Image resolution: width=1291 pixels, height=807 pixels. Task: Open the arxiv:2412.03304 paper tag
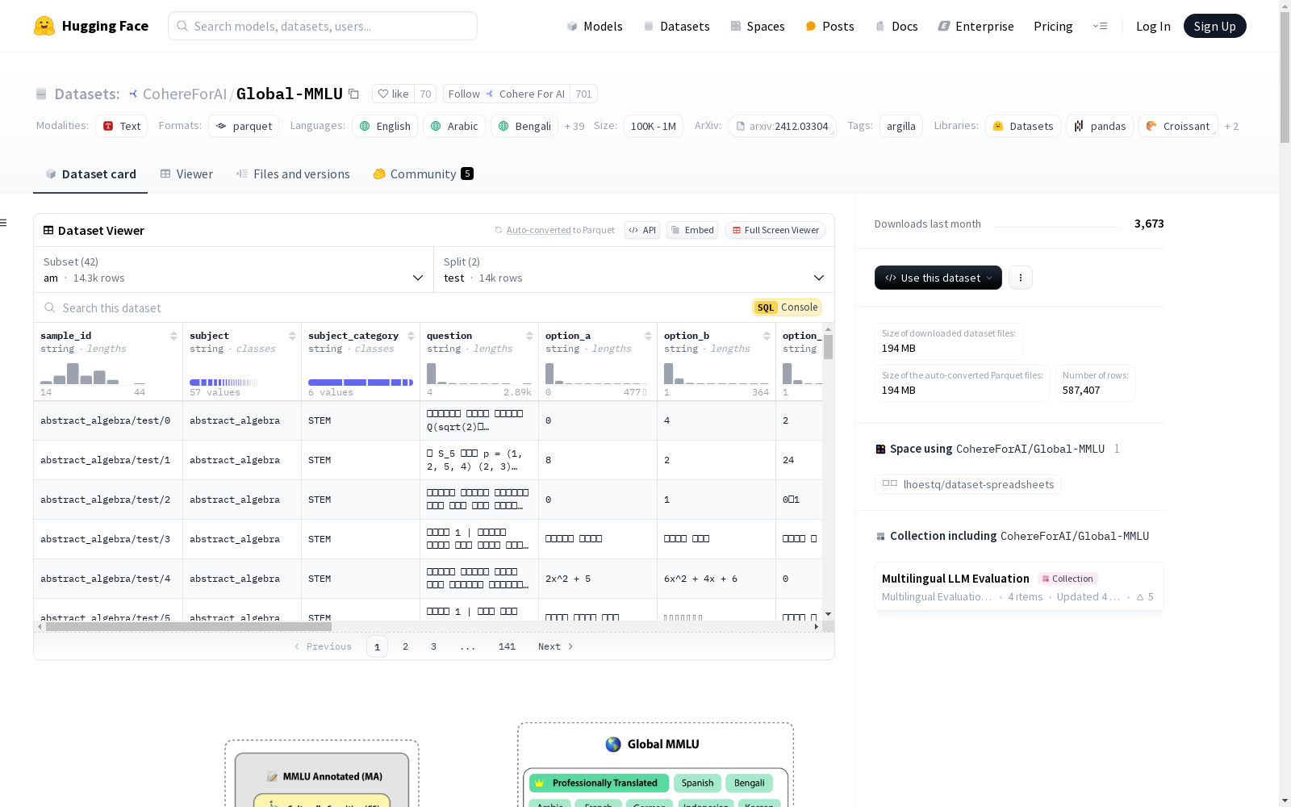click(782, 126)
